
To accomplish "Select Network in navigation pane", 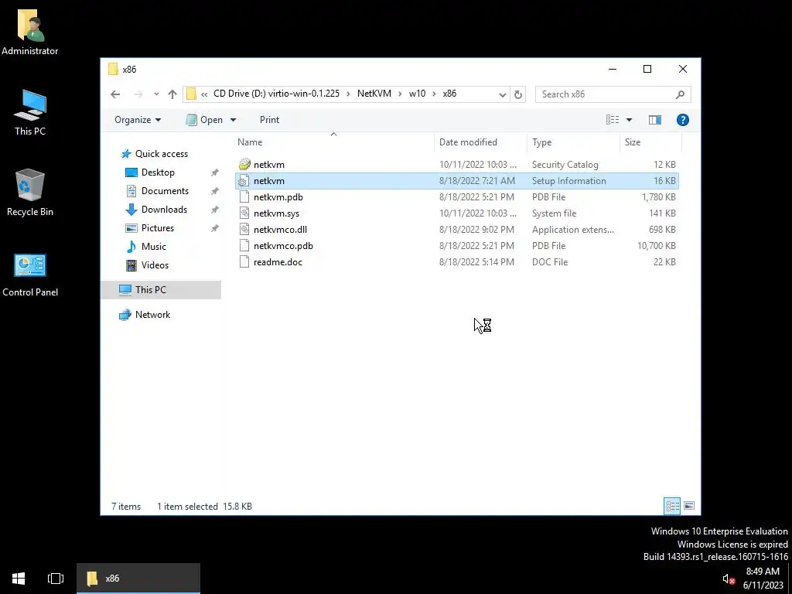I will (x=152, y=315).
